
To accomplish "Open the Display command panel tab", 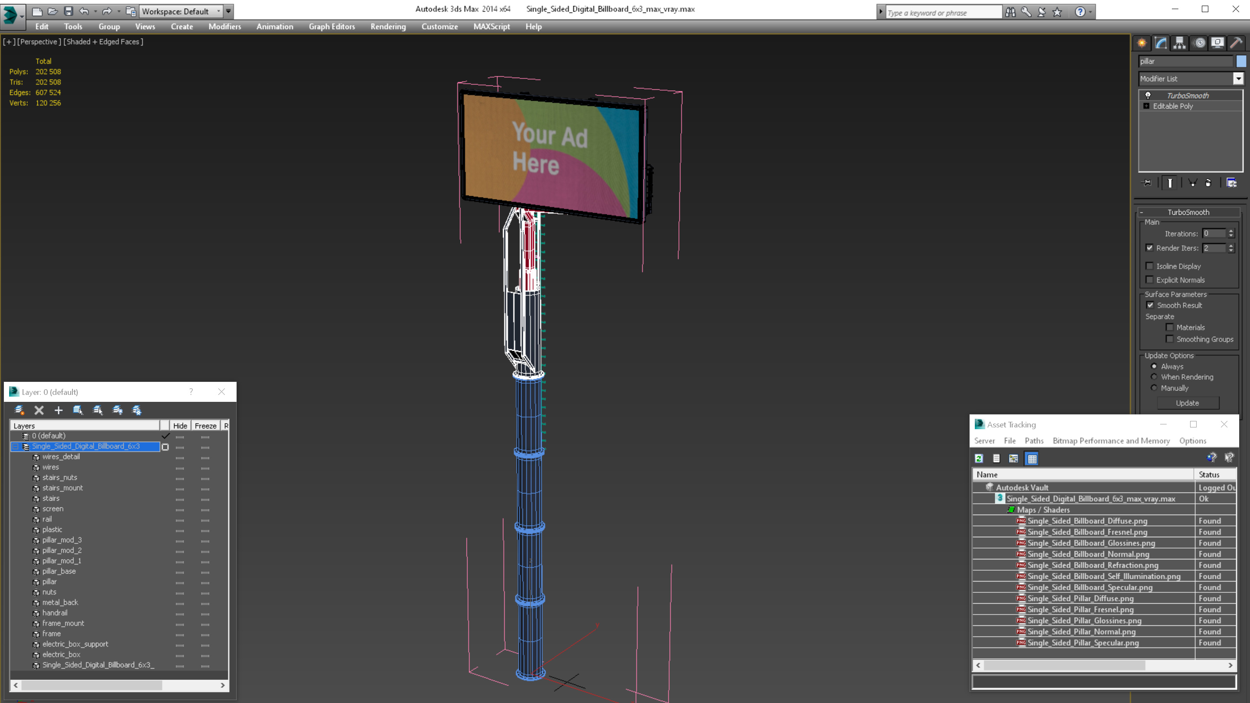I will click(1217, 43).
